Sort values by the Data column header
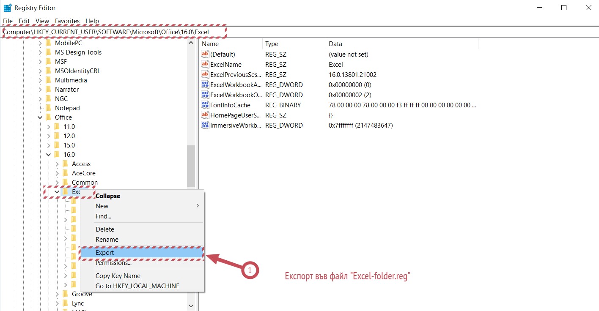The image size is (599, 311). (x=402, y=44)
